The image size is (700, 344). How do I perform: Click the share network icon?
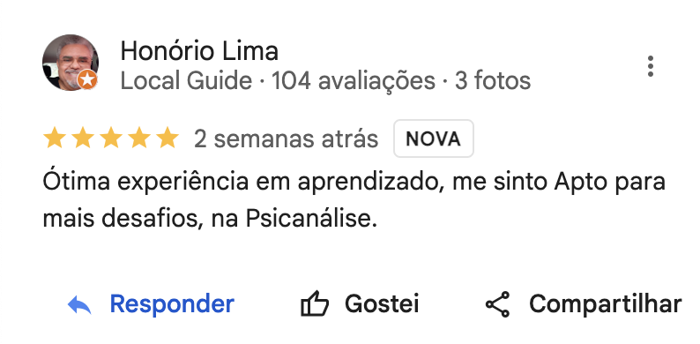pyautogui.click(x=498, y=304)
